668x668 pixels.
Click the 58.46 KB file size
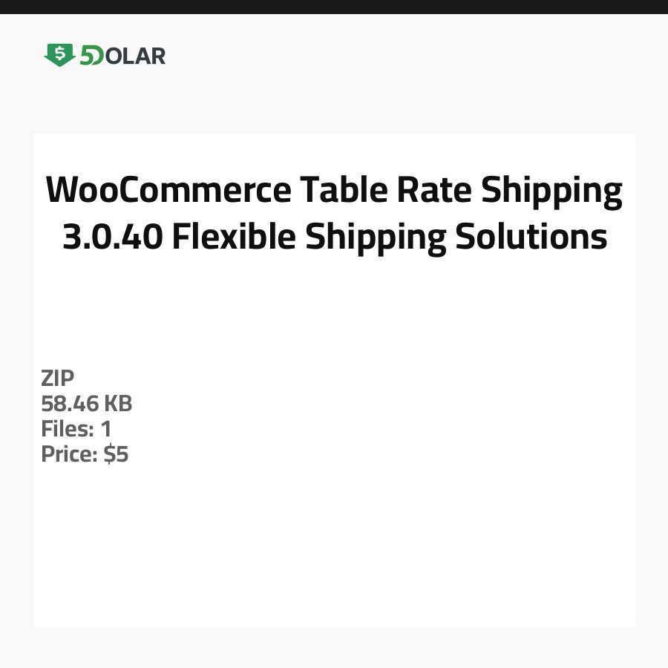[86, 404]
